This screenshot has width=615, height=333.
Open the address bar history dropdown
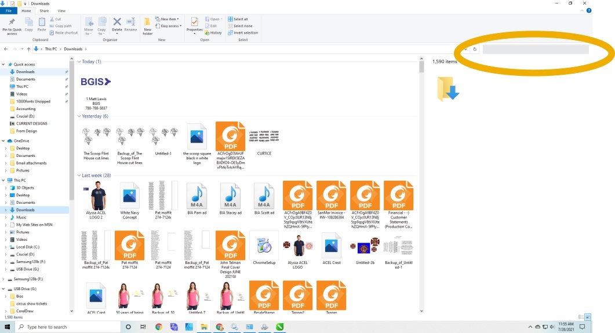[465, 49]
